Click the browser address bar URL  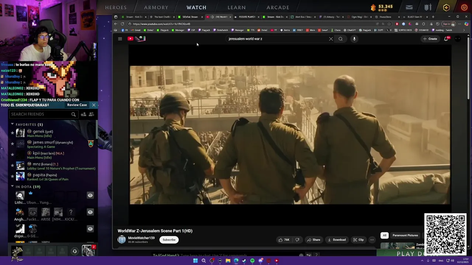[162, 24]
